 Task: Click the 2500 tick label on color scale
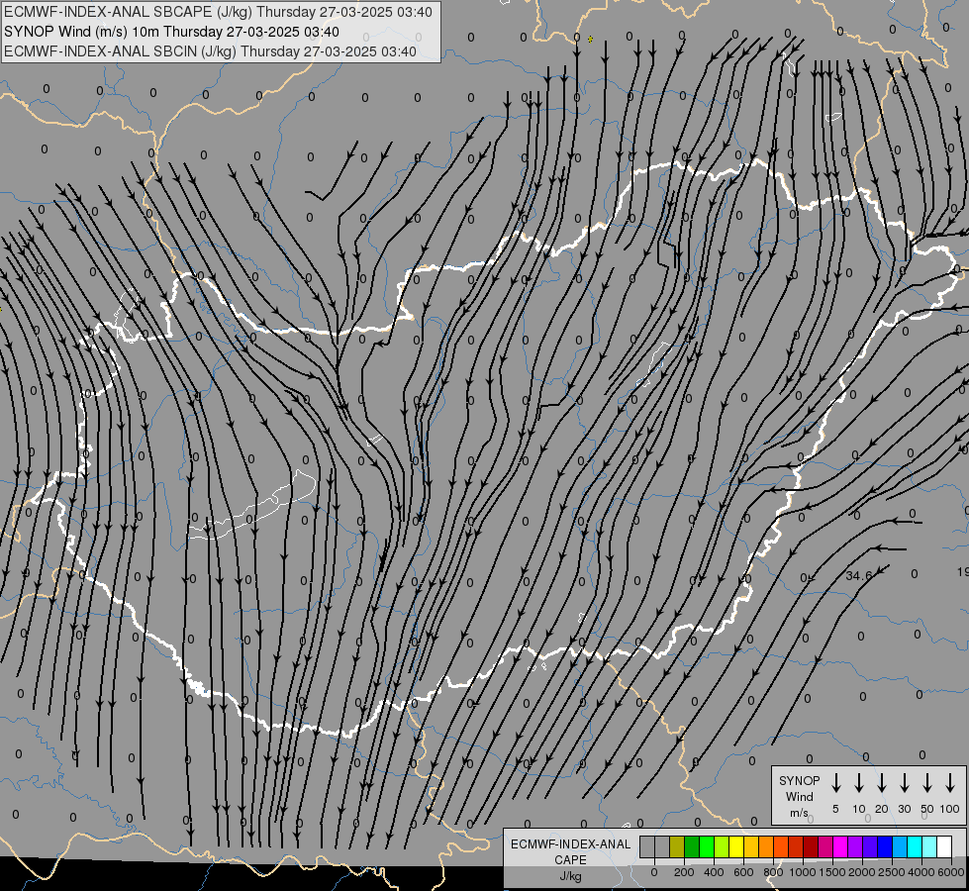point(891,872)
